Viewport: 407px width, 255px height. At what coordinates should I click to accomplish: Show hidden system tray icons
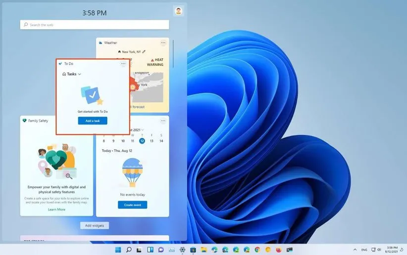coord(355,250)
